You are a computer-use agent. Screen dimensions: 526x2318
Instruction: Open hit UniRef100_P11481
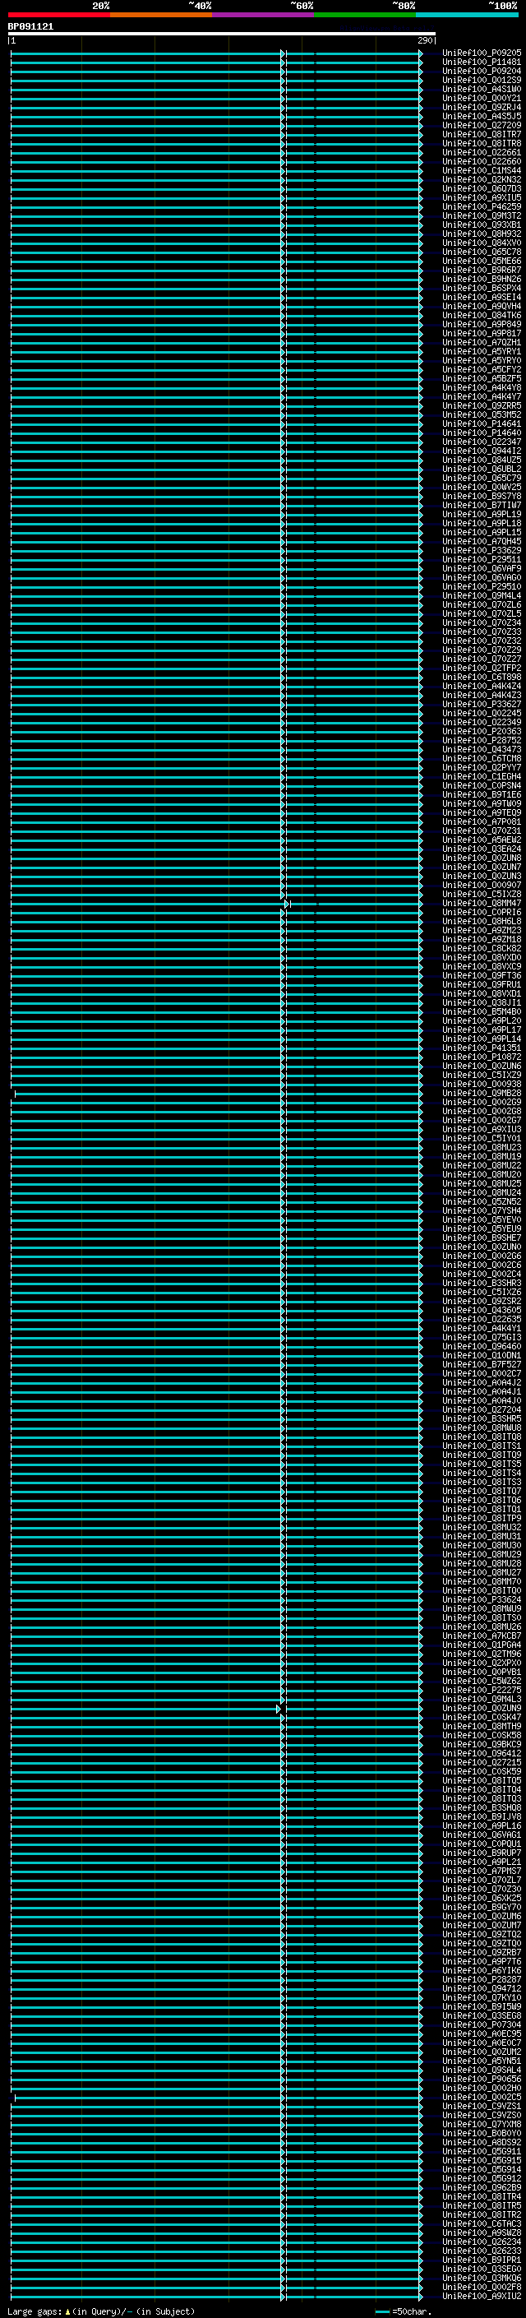click(x=482, y=62)
